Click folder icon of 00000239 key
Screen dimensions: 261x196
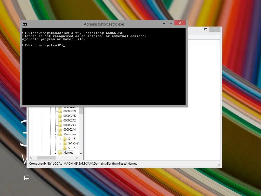[60, 111]
